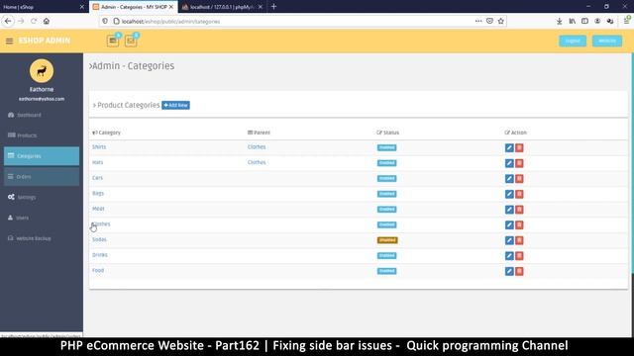This screenshot has height=356, width=634.
Task: Go to the browser home page
Action: click(47, 21)
